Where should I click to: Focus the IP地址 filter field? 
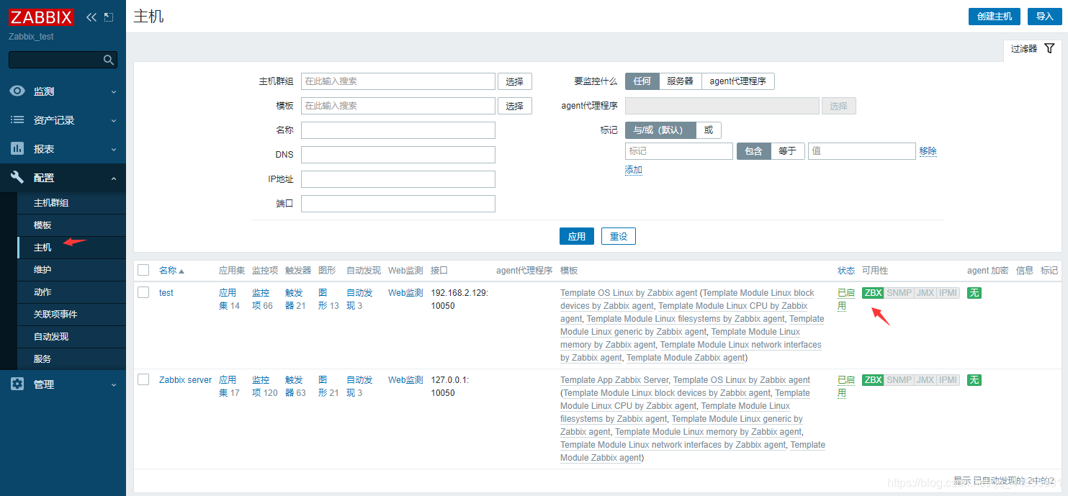tap(398, 179)
